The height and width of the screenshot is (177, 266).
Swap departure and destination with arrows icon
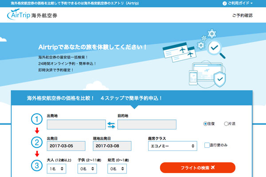[x=111, y=125]
